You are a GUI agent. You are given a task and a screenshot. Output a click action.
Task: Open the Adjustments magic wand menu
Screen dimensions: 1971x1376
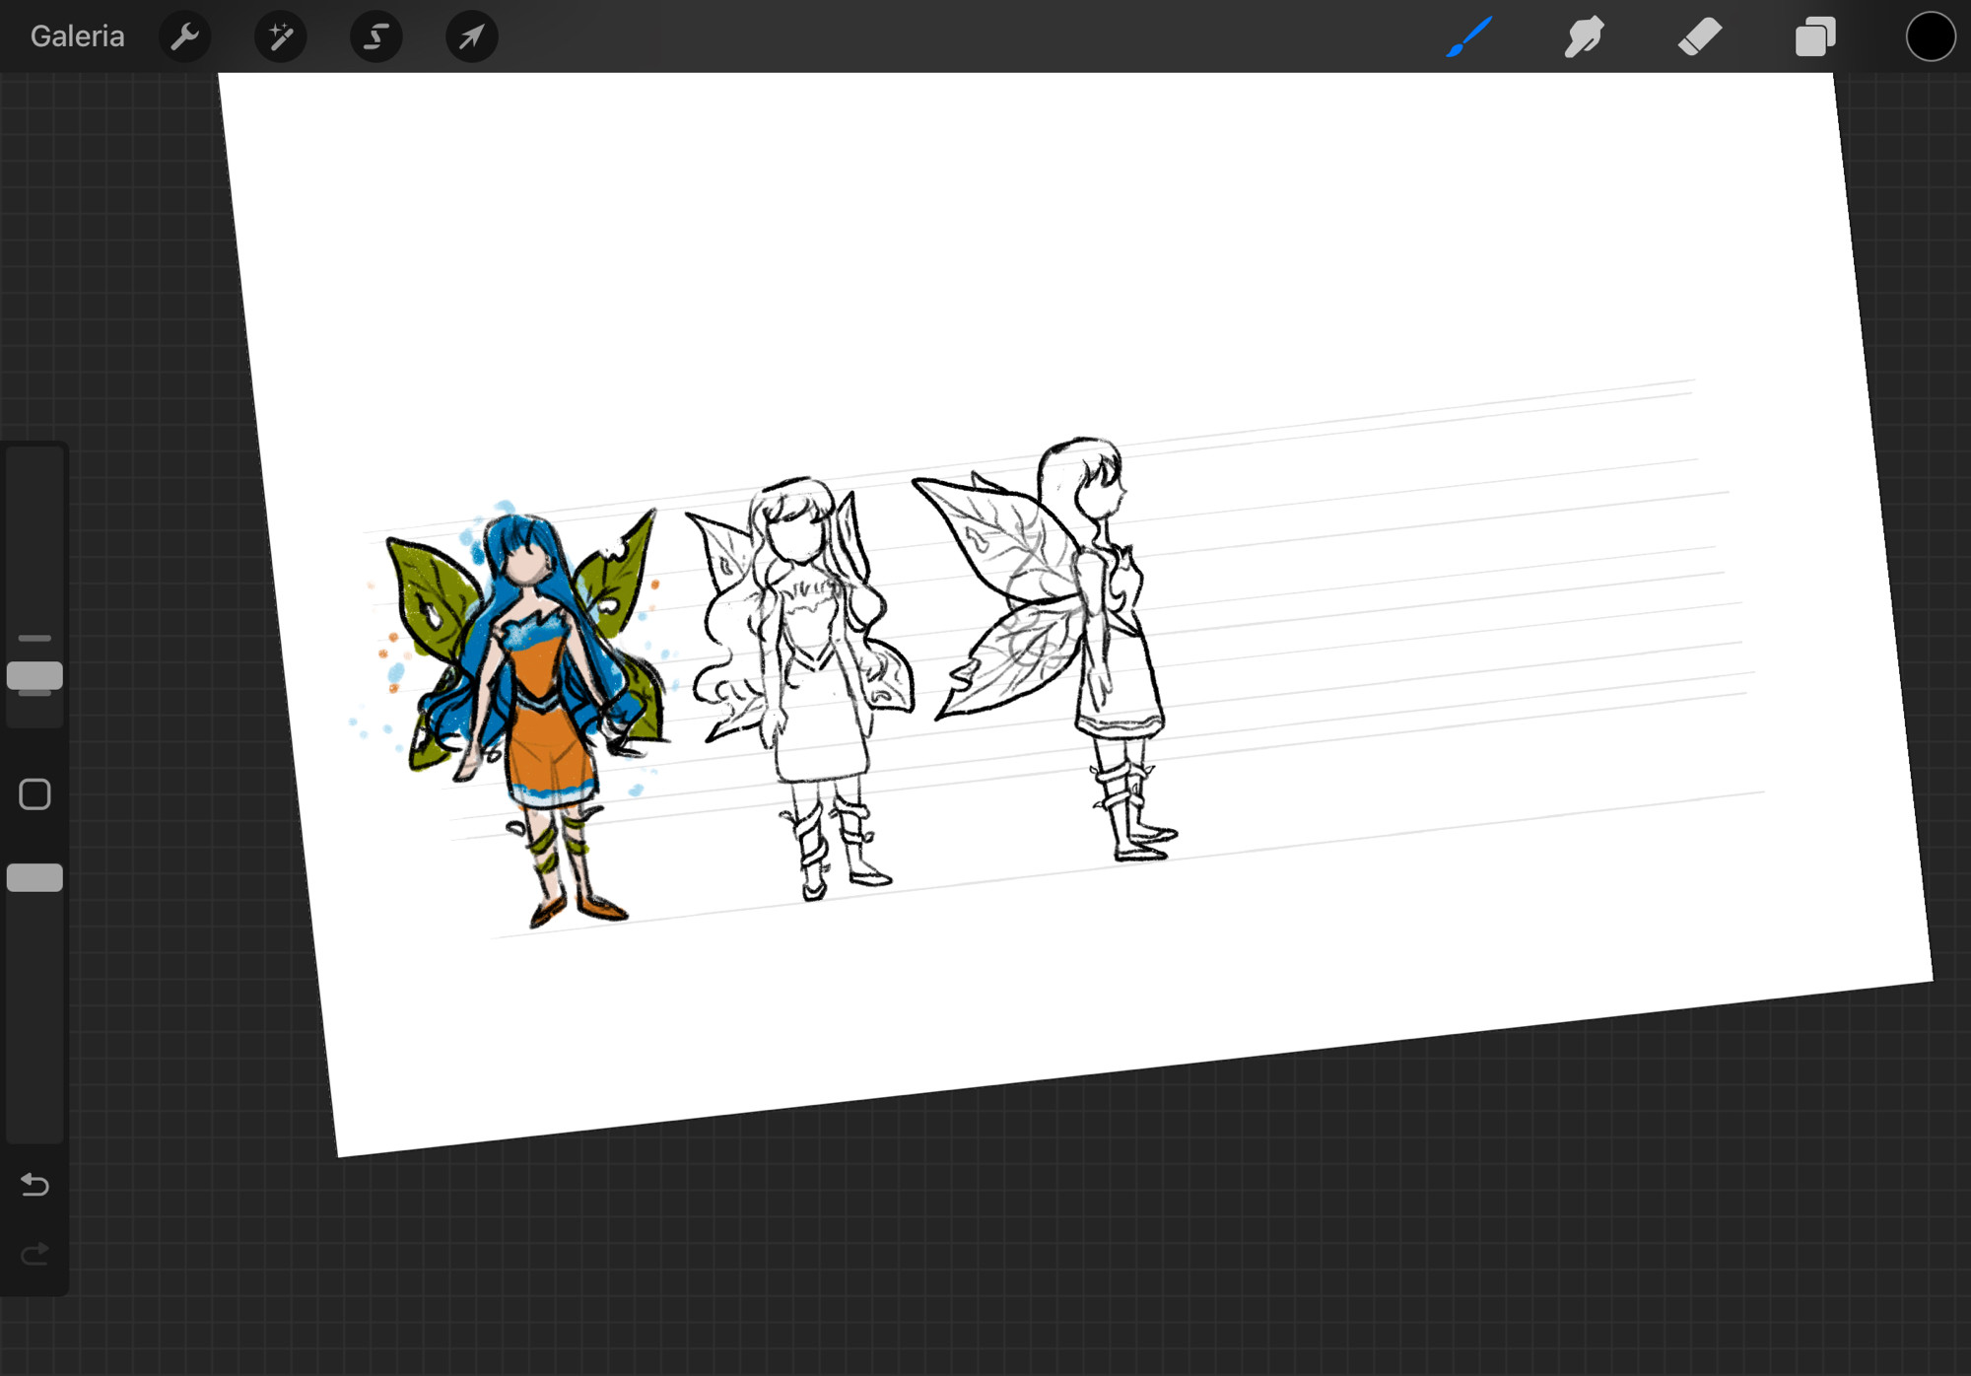pyautogui.click(x=280, y=36)
